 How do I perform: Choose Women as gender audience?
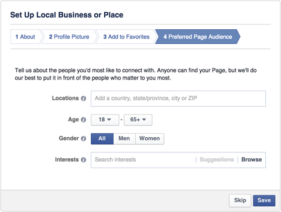[x=150, y=138]
